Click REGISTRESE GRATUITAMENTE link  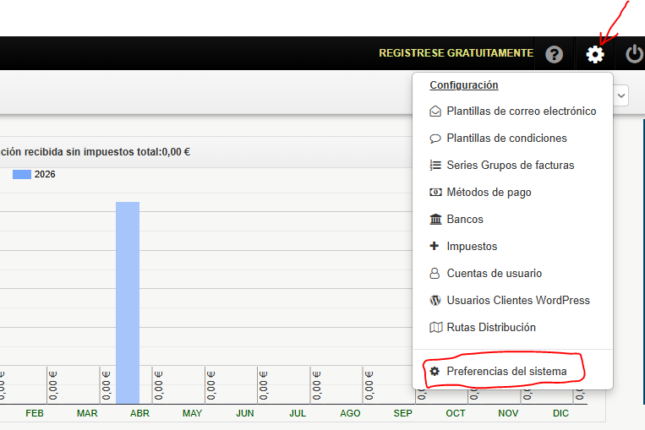click(456, 53)
